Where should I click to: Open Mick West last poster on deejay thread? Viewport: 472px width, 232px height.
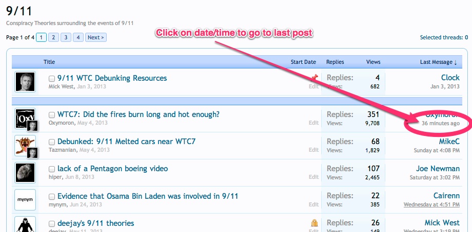442,223
